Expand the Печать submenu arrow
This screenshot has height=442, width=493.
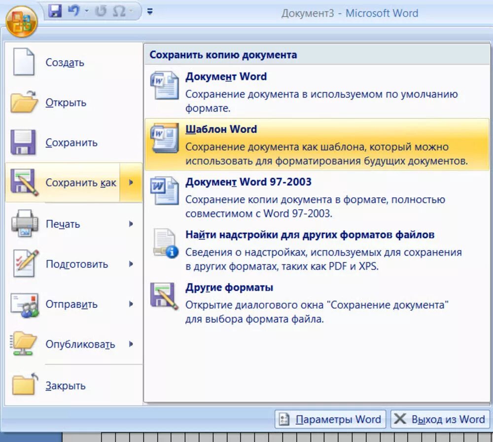[131, 223]
